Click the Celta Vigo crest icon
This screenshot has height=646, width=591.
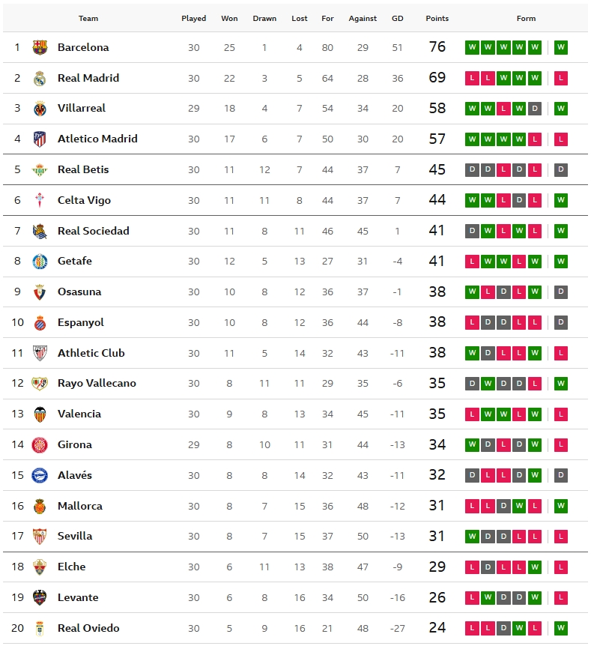pos(40,200)
